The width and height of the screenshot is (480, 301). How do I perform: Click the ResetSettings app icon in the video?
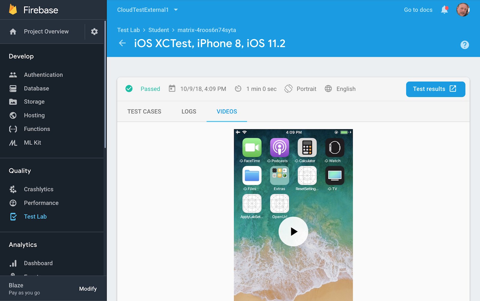click(x=307, y=175)
